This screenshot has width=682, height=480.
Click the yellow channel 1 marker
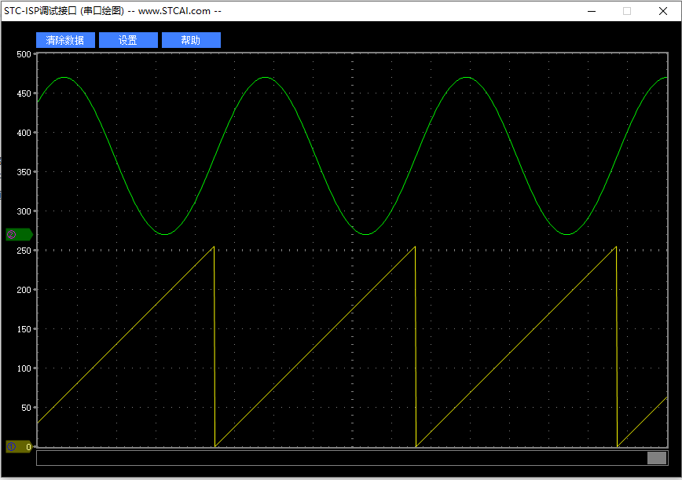(17, 446)
